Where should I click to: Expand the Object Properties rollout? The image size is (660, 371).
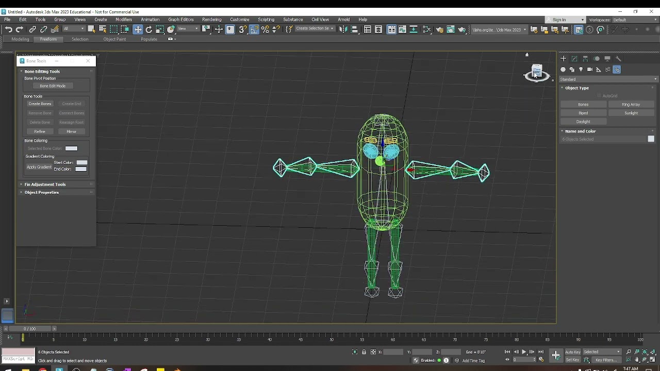click(41, 192)
